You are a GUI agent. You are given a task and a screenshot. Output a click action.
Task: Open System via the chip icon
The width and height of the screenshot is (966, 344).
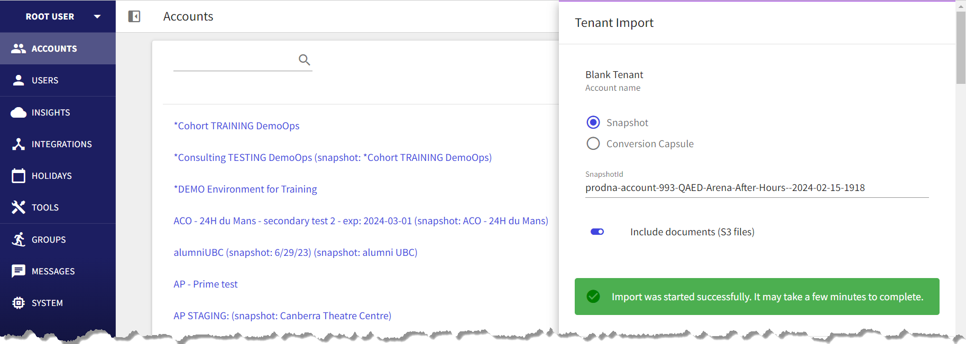pos(19,303)
